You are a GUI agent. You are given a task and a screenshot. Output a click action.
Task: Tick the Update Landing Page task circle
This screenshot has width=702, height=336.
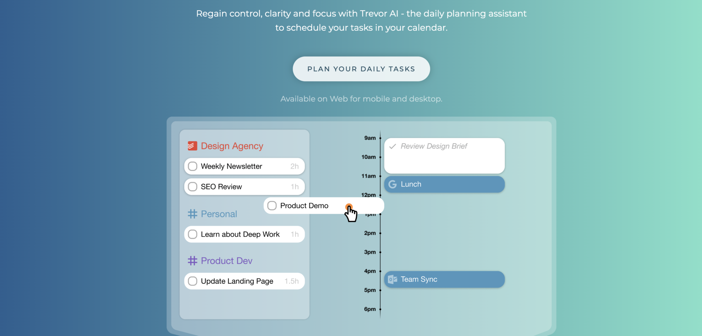point(192,281)
